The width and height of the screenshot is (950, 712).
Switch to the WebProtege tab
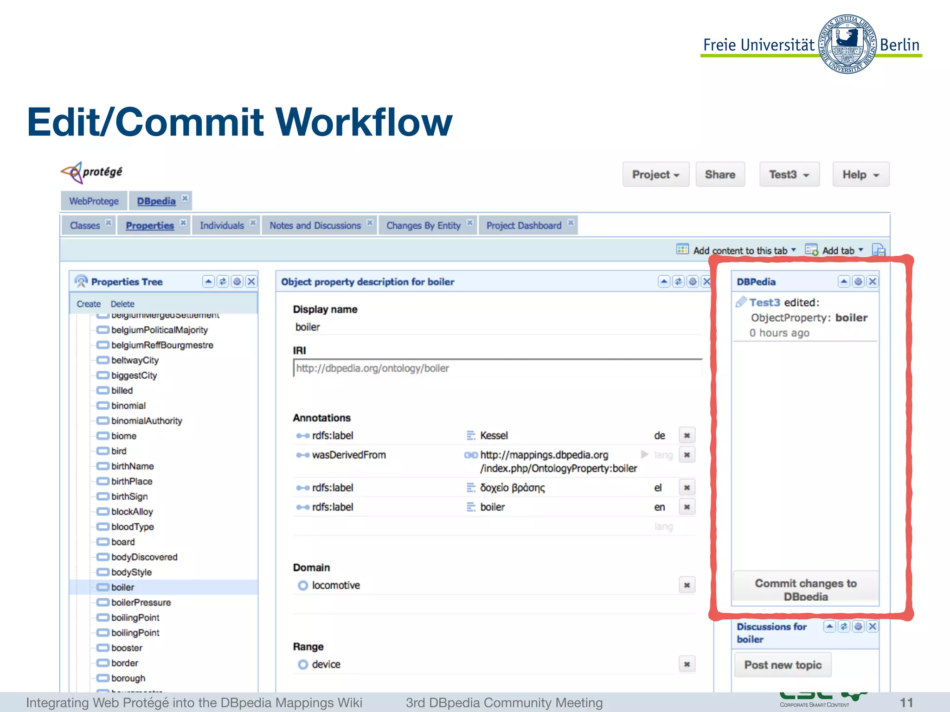tap(94, 201)
